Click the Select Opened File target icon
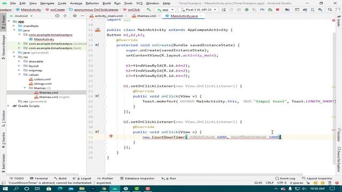342x192 pixels. (57, 16)
